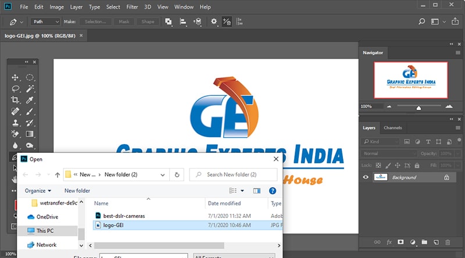Open the Filter menu
Viewport: 465px width, 258px height.
(x=132, y=7)
